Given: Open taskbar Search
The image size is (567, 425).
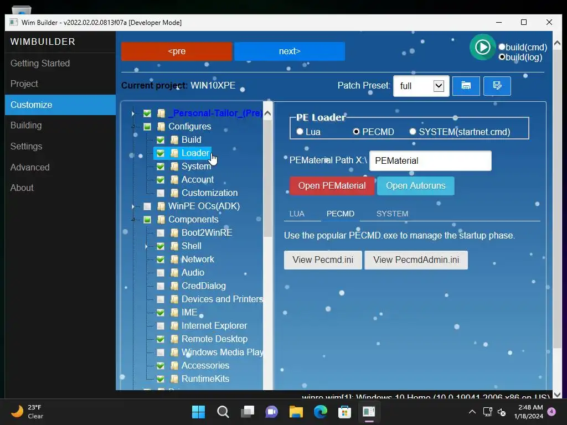Looking at the screenshot, I should tap(223, 412).
